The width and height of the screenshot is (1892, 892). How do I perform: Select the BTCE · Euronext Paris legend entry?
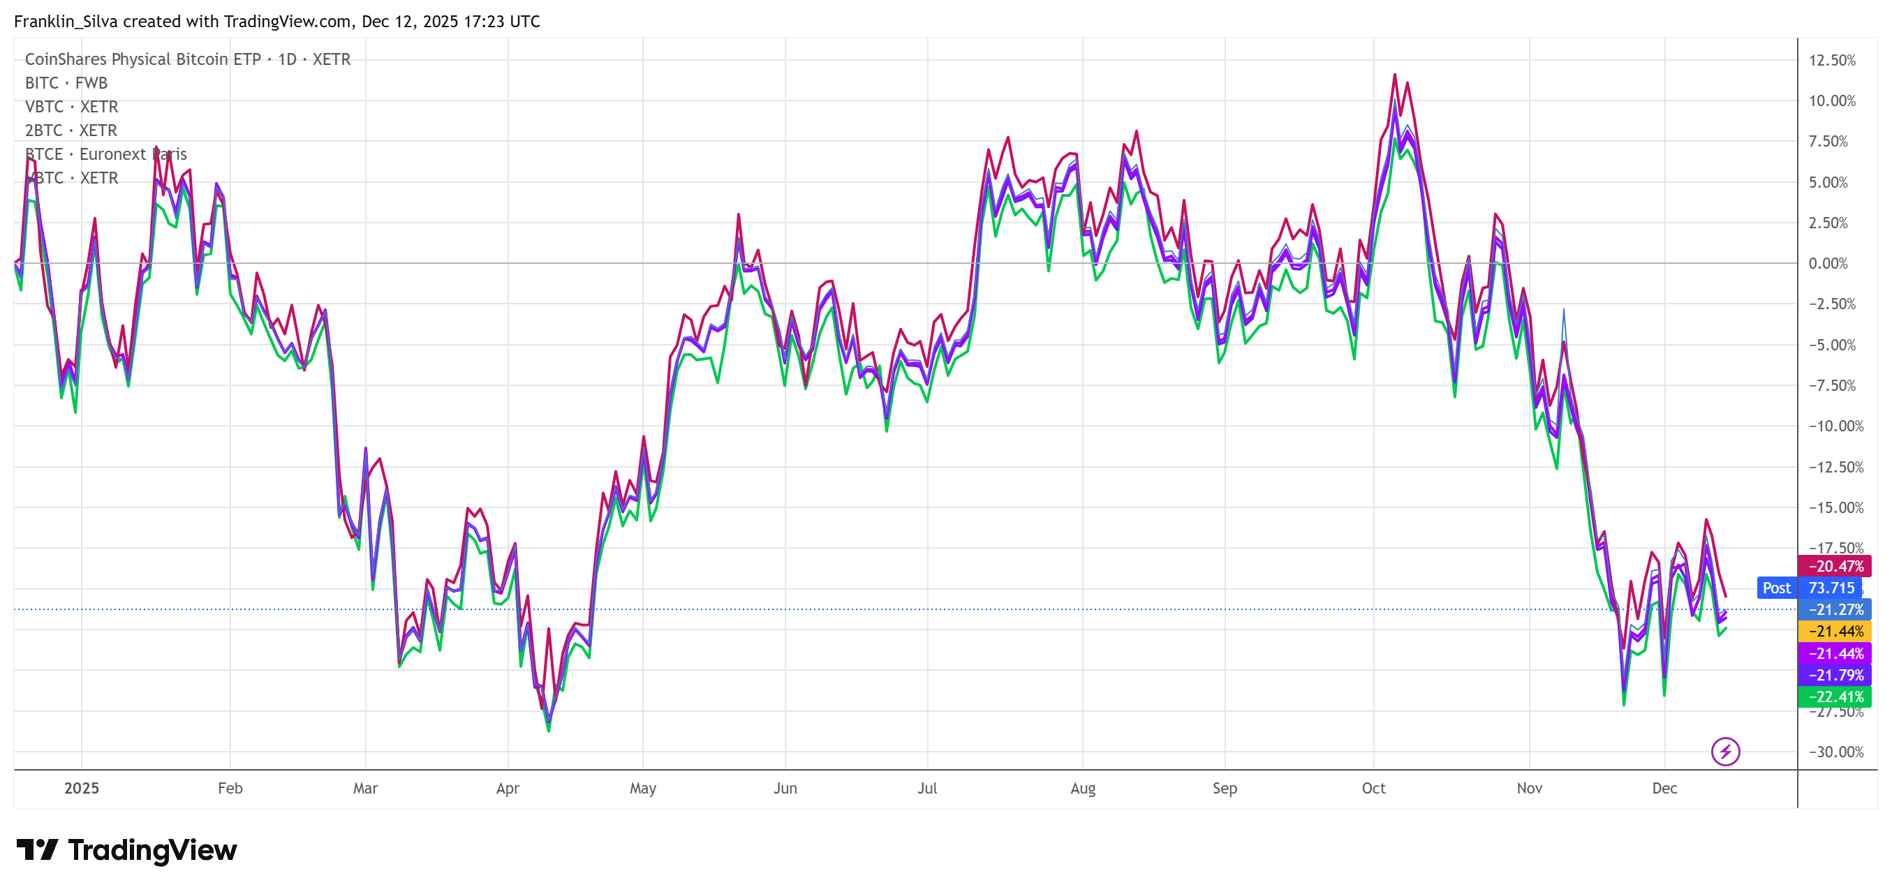point(105,154)
